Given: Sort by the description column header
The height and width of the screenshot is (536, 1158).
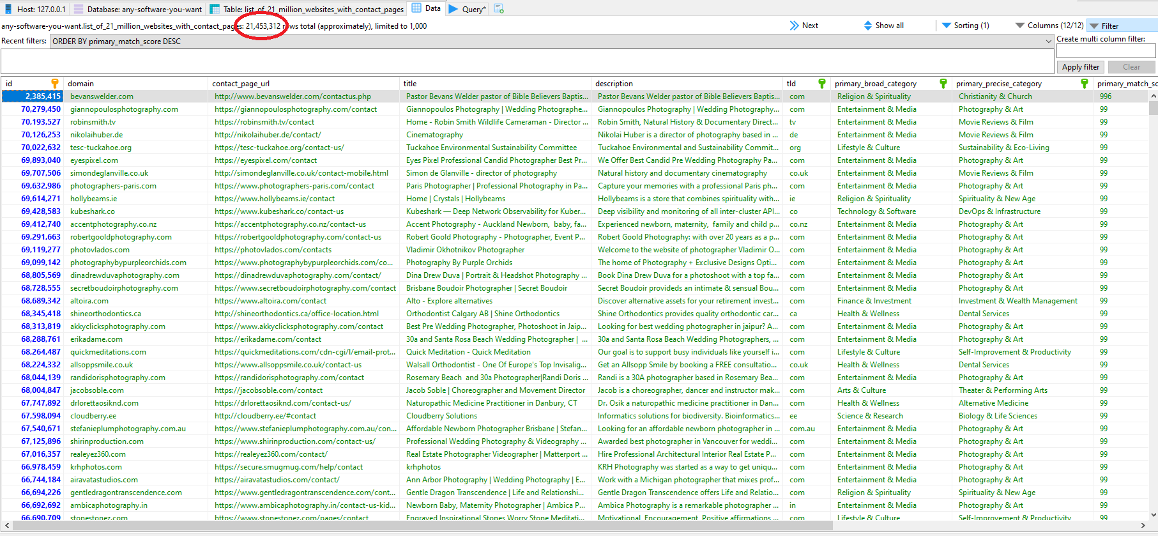Looking at the screenshot, I should (687, 84).
